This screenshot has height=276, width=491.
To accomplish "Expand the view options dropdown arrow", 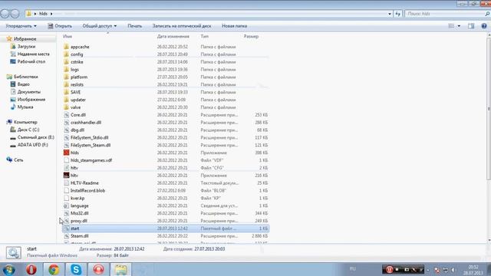I will click(x=459, y=26).
